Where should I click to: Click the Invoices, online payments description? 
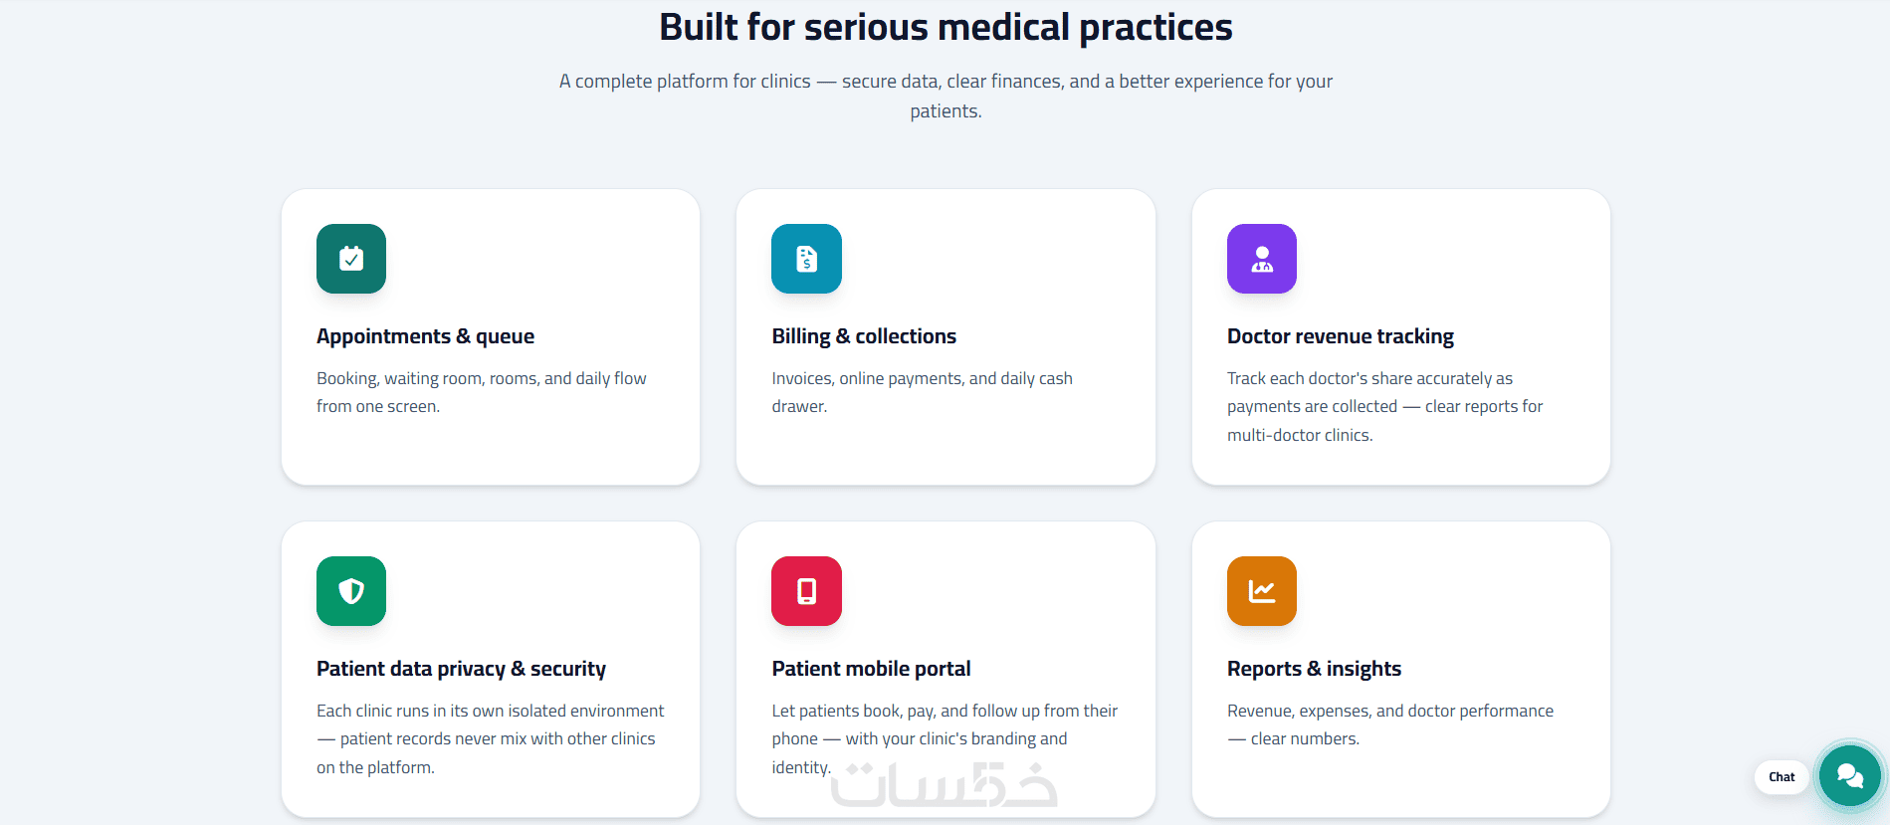pyautogui.click(x=922, y=392)
